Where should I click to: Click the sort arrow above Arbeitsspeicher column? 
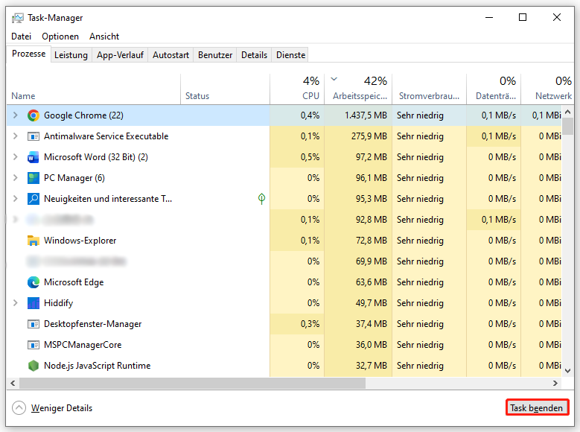(334, 79)
